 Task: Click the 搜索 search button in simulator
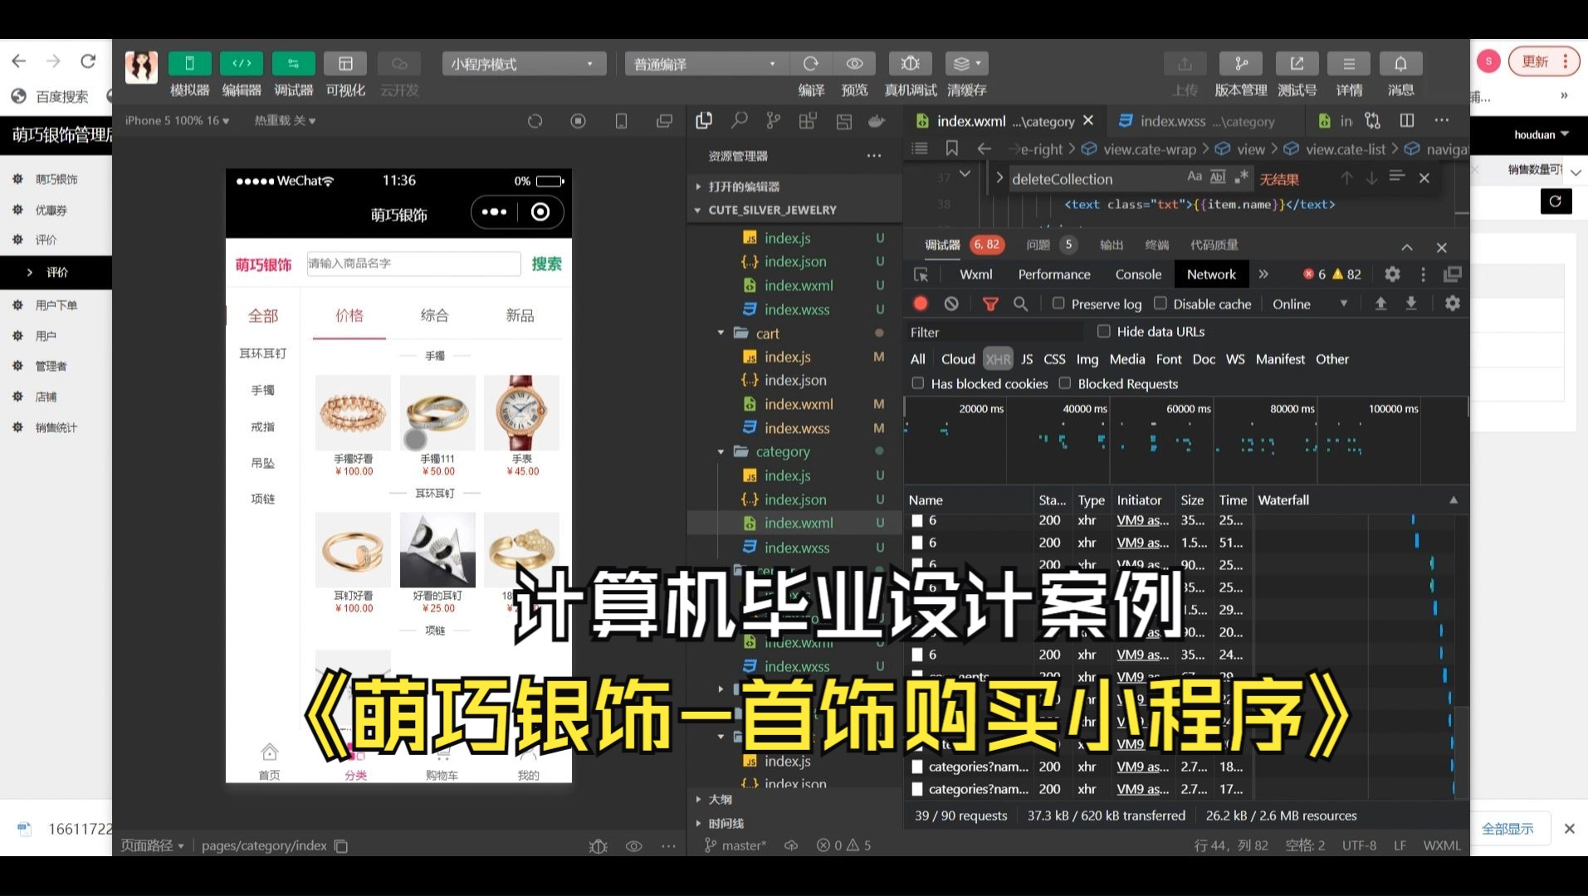[546, 264]
